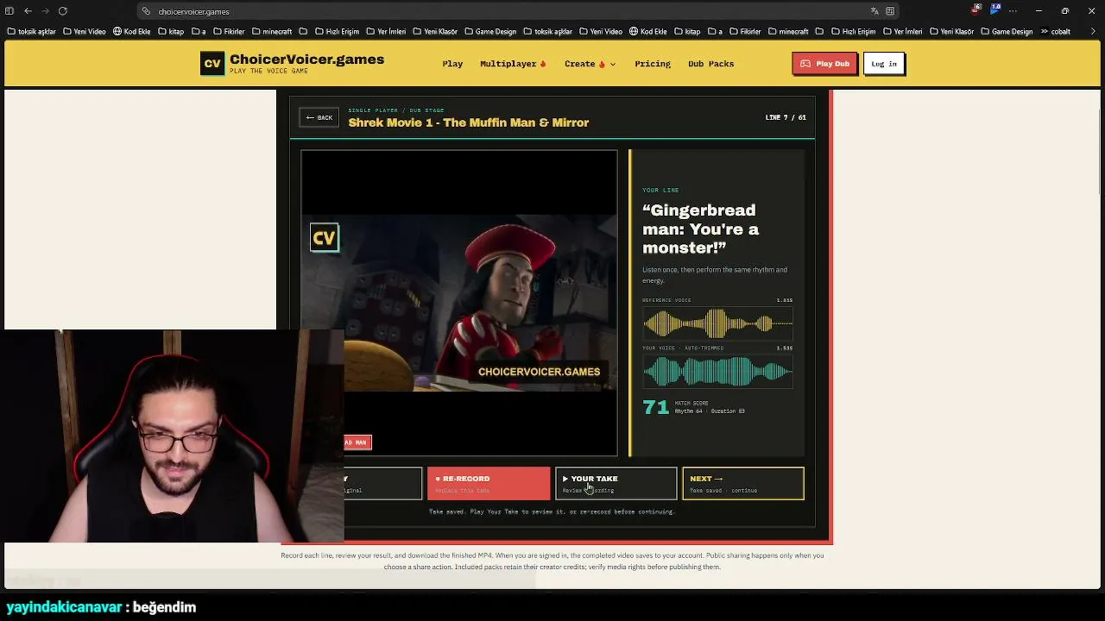Screen dimensions: 1105x621
Task: Click the translate page icon in address bar
Action: pyautogui.click(x=875, y=11)
